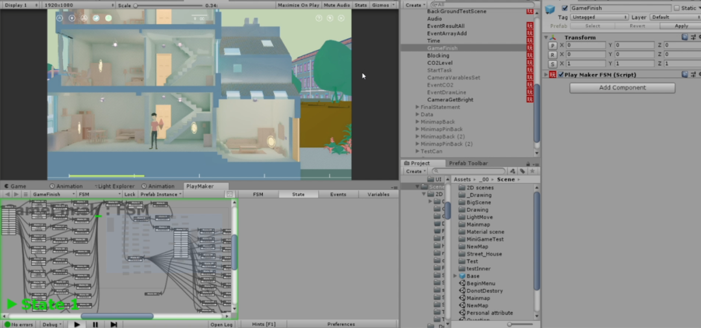Open the Prefab Toolbar tab

[x=468, y=163]
